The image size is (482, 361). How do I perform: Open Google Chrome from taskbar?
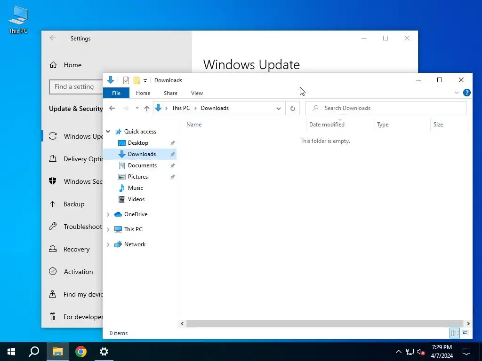tap(81, 352)
